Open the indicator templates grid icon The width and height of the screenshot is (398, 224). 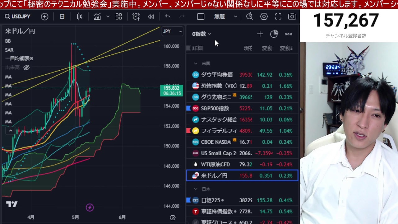click(x=119, y=17)
